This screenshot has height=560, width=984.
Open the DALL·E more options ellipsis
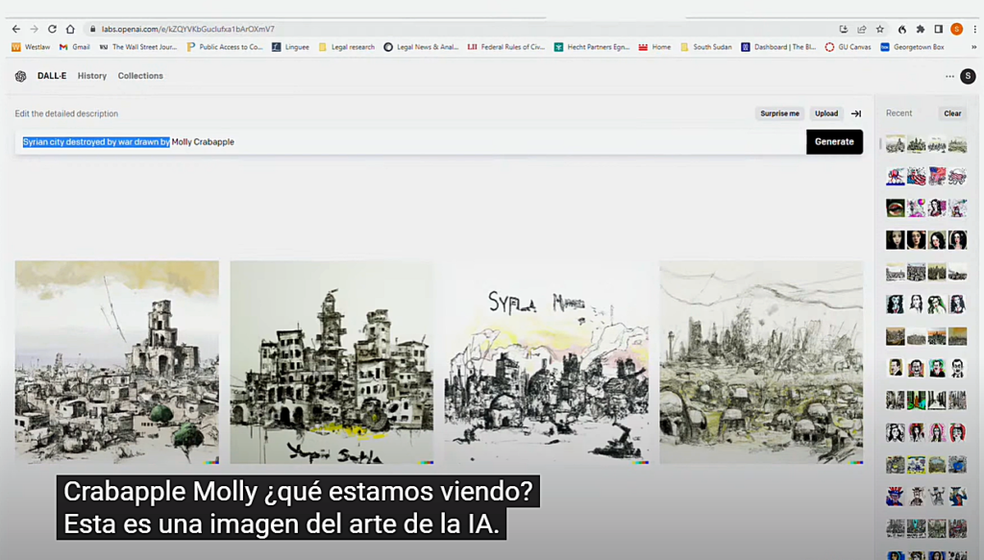pyautogui.click(x=949, y=77)
